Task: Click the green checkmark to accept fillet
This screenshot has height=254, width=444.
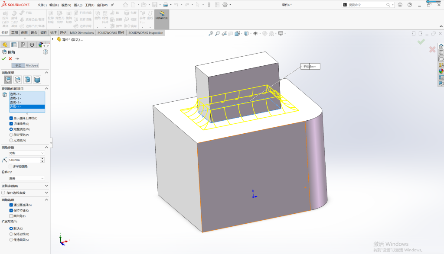Action: [x=3, y=59]
